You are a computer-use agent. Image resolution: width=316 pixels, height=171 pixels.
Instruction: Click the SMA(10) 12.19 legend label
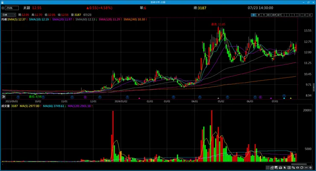tap(40, 20)
